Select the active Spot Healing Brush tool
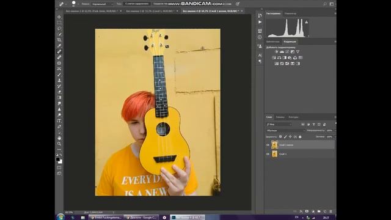Image resolution: width=391 pixels, height=220 pixels. tap(59, 51)
